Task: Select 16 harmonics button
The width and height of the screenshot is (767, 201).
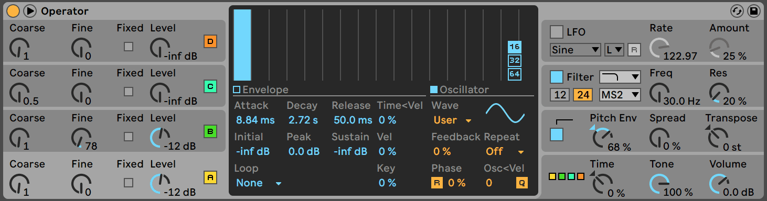Action: coord(514,47)
